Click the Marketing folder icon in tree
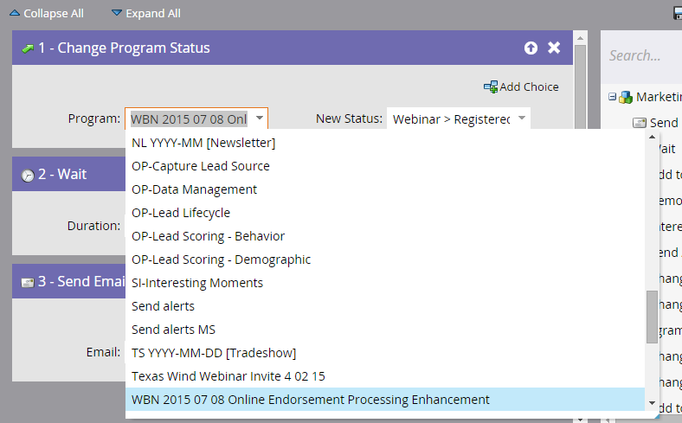Image resolution: width=682 pixels, height=423 pixels. tap(626, 97)
